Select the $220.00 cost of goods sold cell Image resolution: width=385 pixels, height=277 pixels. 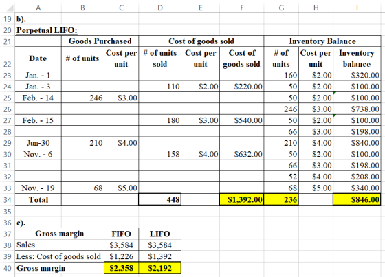242,87
